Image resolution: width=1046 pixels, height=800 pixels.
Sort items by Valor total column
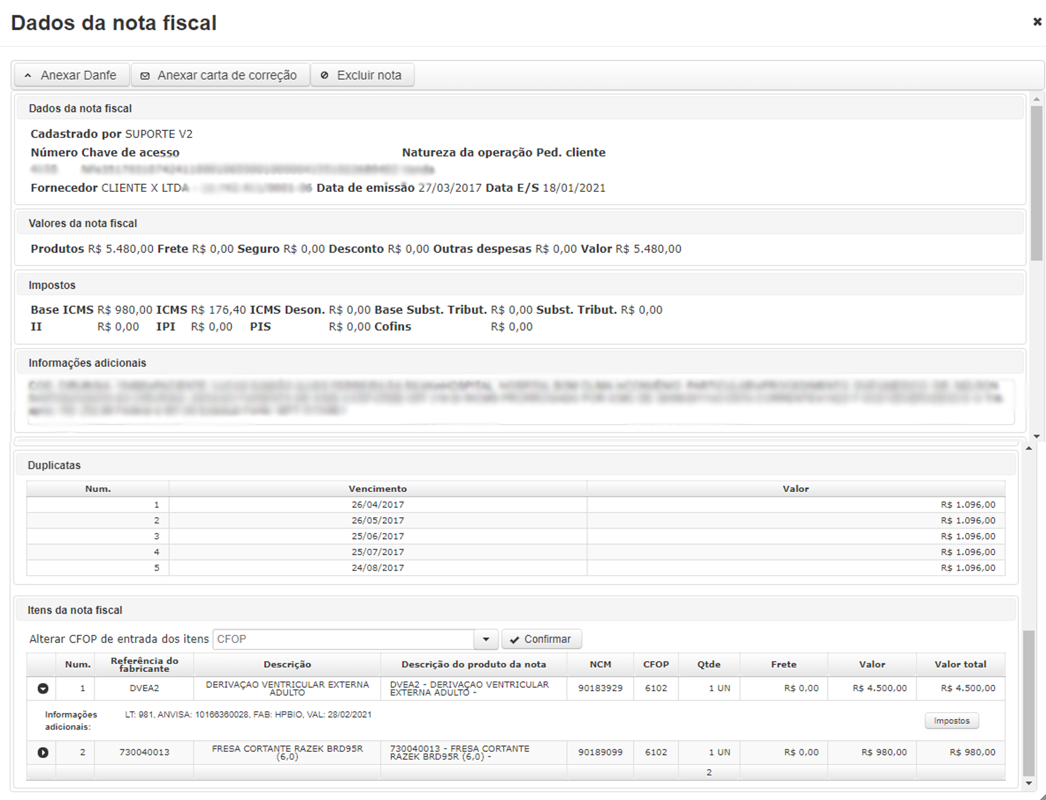click(960, 665)
